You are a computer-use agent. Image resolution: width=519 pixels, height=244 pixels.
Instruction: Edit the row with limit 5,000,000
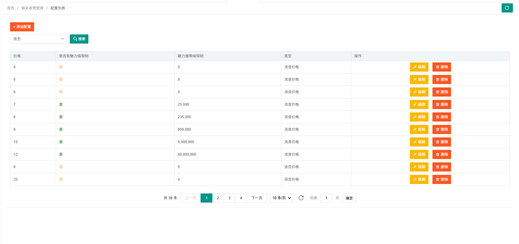tap(419, 142)
